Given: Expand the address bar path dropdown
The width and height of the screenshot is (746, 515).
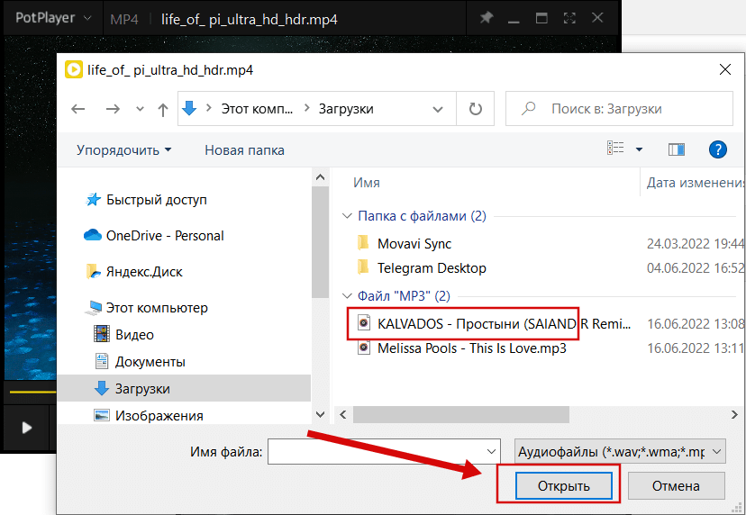Looking at the screenshot, I should coord(438,109).
